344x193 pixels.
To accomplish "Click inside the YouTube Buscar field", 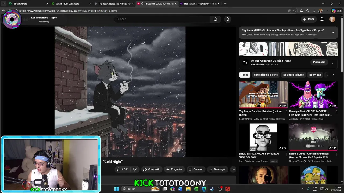I will [163, 19].
